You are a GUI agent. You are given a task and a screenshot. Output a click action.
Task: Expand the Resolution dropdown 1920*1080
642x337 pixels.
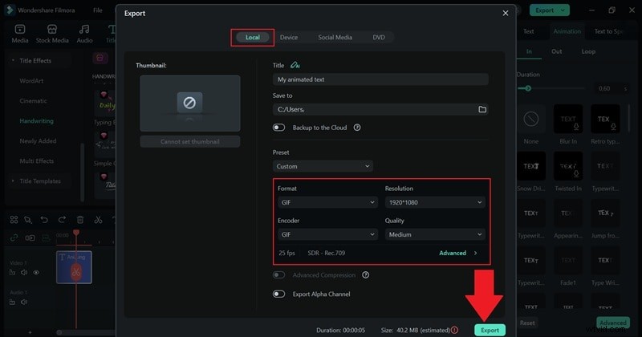coord(434,202)
